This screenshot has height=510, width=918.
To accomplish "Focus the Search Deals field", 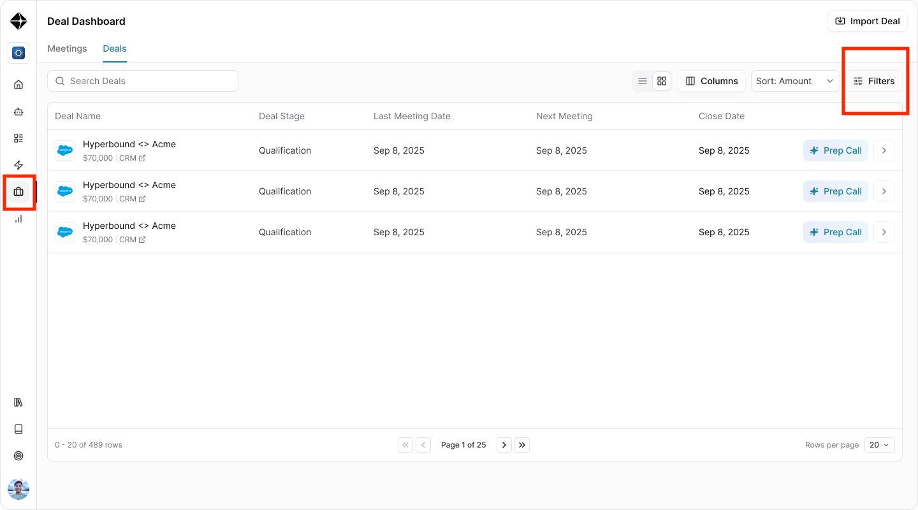I will (x=143, y=81).
